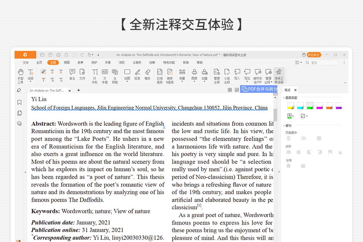
Task: Click the Undo arrow in title bar
Action: (x=74, y=55)
